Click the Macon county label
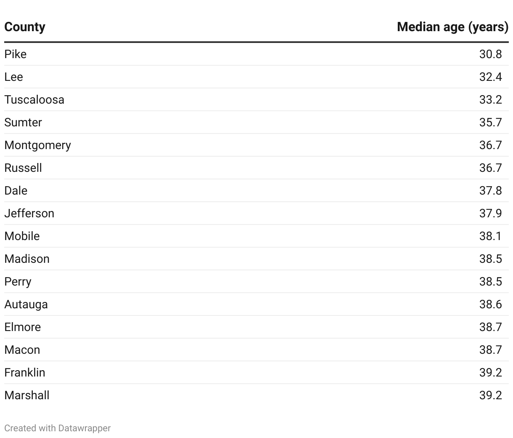This screenshot has width=513, height=438. tap(22, 350)
